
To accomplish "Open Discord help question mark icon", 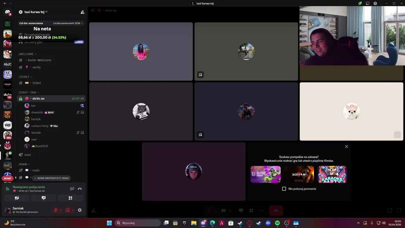I will pyautogui.click(x=375, y=3).
